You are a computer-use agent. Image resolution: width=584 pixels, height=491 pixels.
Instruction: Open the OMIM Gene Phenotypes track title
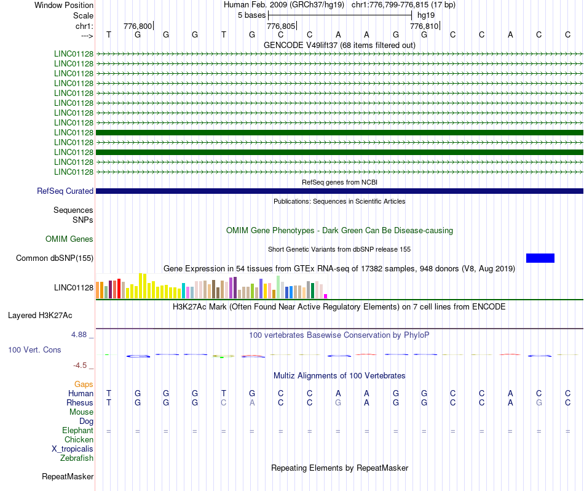pyautogui.click(x=339, y=230)
